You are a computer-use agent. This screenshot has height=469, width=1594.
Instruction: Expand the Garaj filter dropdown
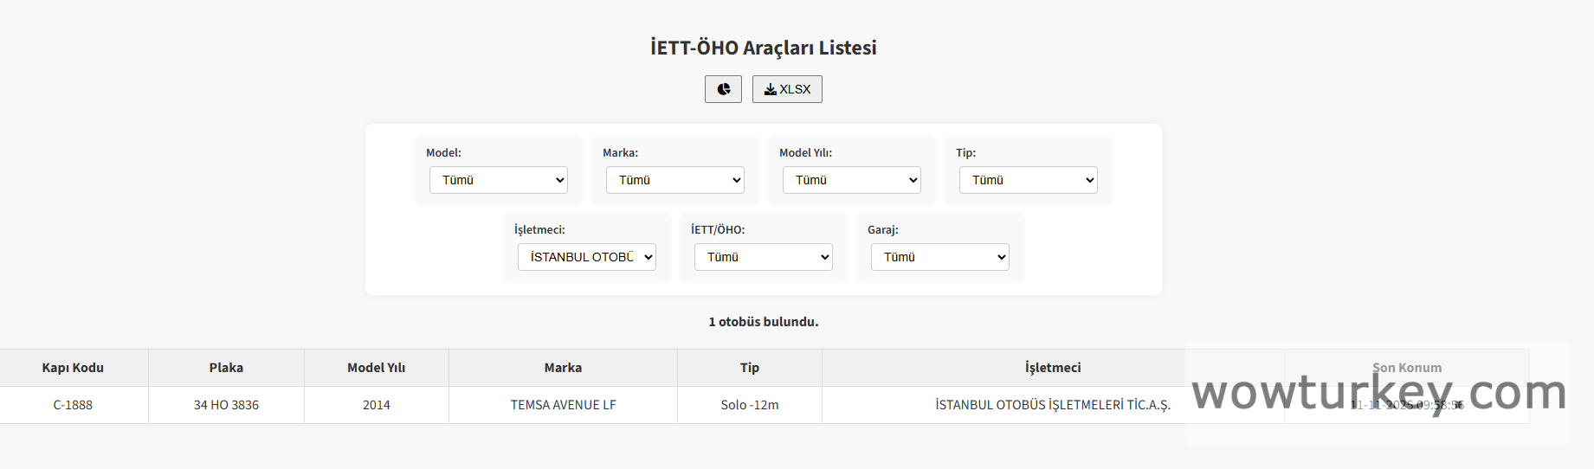tap(940, 257)
